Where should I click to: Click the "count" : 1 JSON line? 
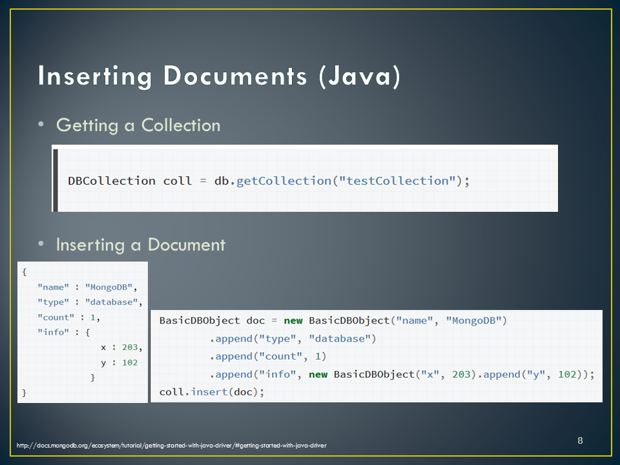68,318
